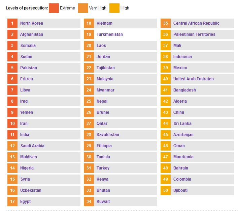Open the Afghanistan country link

point(32,34)
